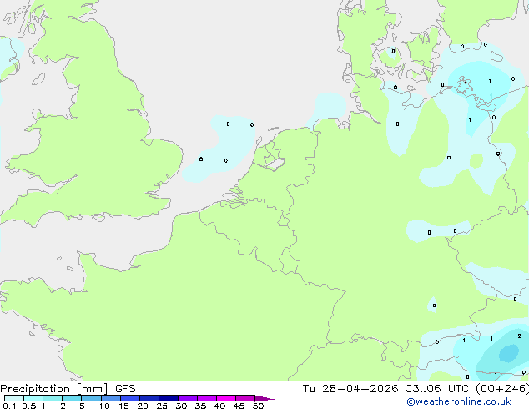Click the date Tu 28-04-2026
Viewport: 529px width, 409px height.
click(x=350, y=389)
